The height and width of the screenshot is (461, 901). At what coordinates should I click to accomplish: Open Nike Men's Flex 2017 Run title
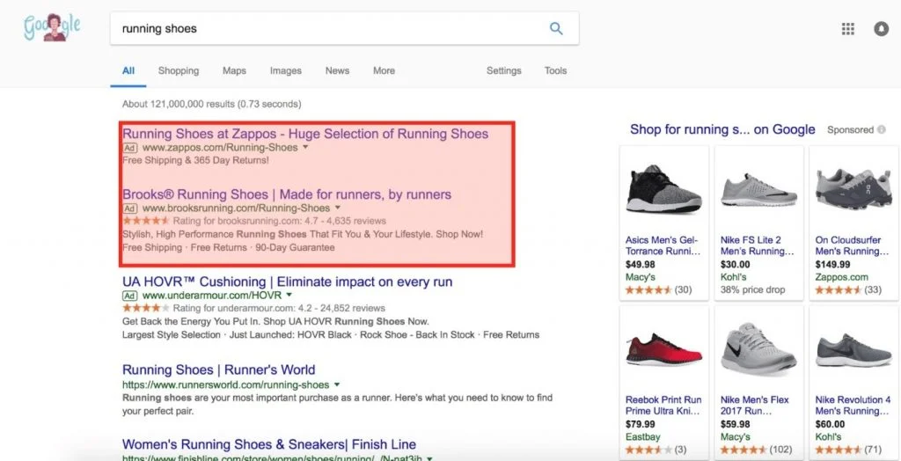[755, 406]
